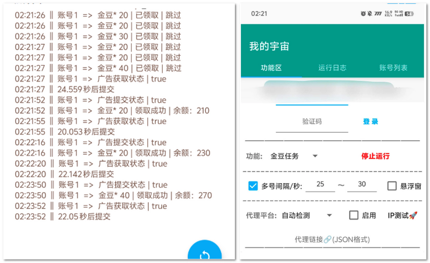This screenshot has width=430, height=263.
Task: Click the link icon in 代理链接 field
Action: pyautogui.click(x=327, y=240)
